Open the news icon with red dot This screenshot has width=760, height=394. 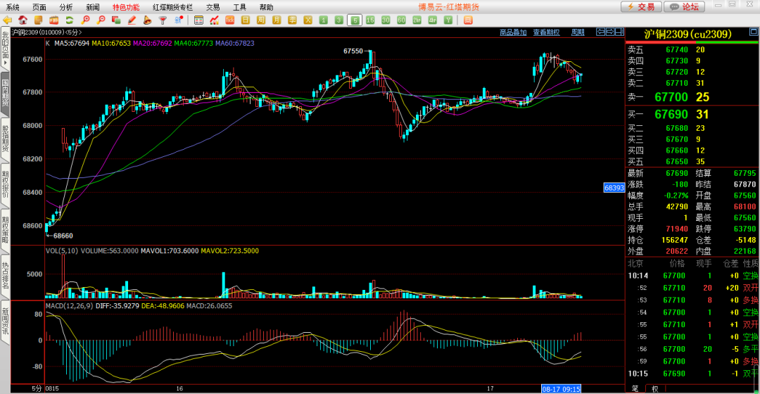tap(179, 20)
